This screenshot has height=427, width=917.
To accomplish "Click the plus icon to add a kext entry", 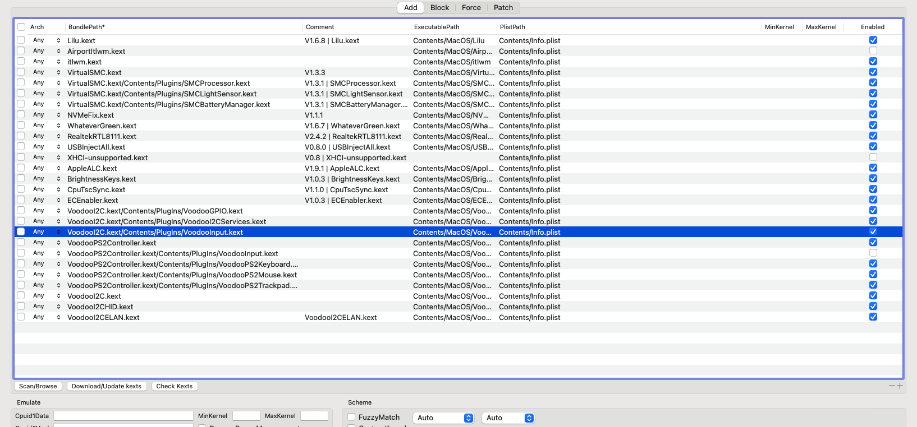I will [900, 386].
